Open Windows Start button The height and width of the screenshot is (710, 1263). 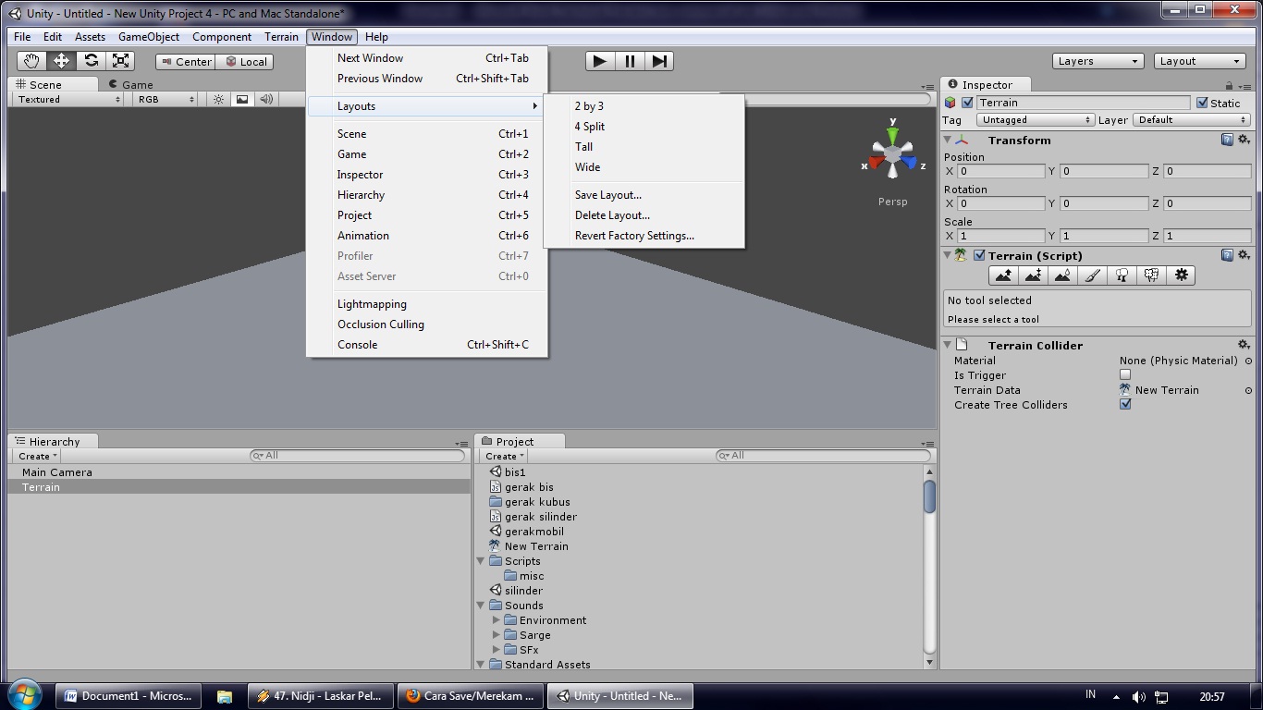(x=24, y=695)
